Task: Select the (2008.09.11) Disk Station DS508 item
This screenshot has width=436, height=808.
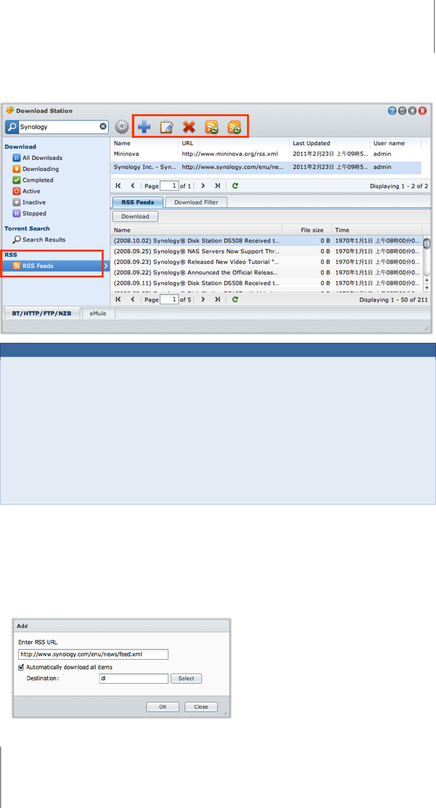Action: pos(267,283)
